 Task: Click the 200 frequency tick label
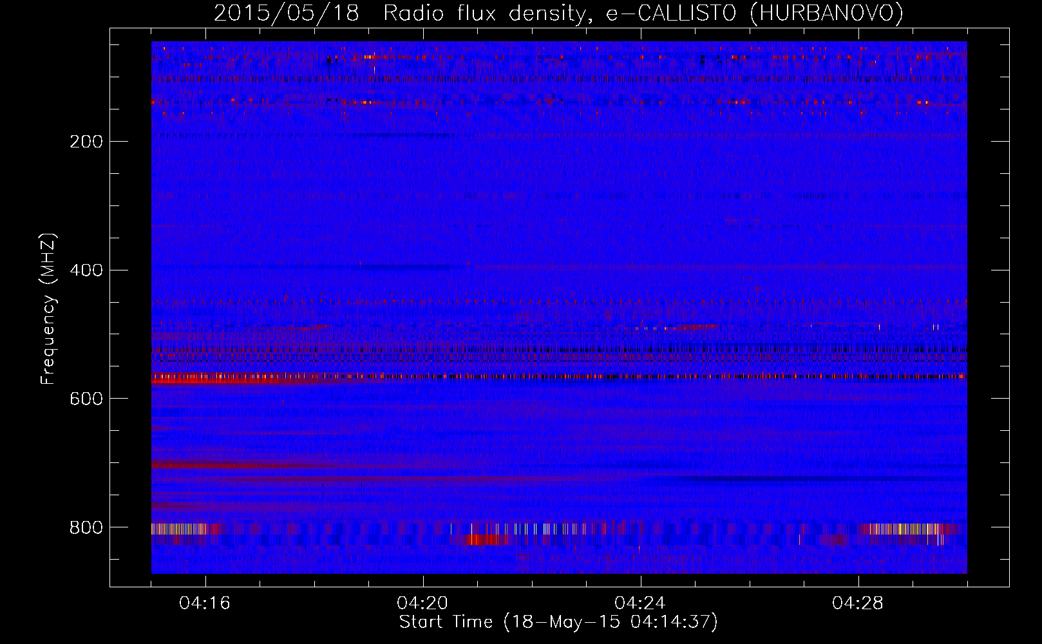(x=86, y=142)
